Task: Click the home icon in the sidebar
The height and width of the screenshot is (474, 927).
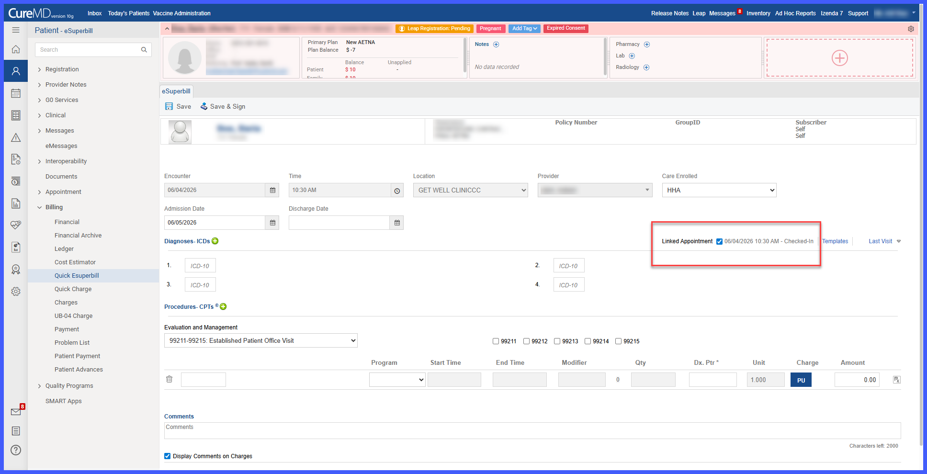Action: coord(16,49)
